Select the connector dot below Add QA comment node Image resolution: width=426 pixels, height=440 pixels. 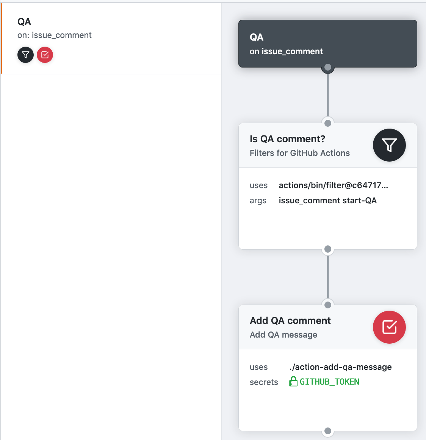[327, 431]
